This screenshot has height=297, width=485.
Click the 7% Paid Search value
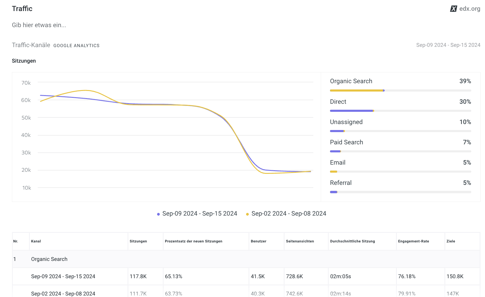[x=467, y=142]
